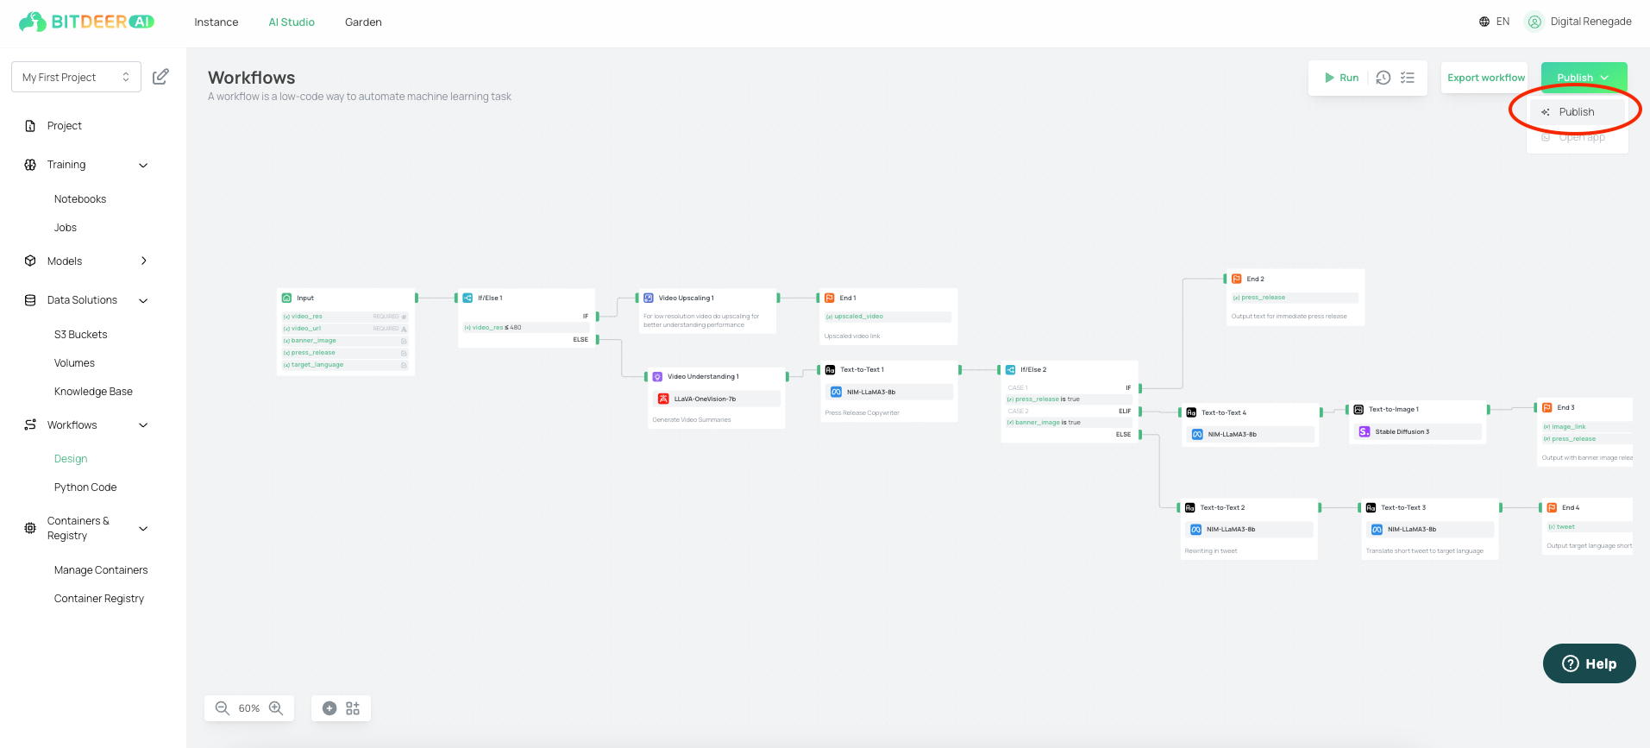Collapse the Training section chevron
Screen dimensions: 1650x748
point(143,165)
